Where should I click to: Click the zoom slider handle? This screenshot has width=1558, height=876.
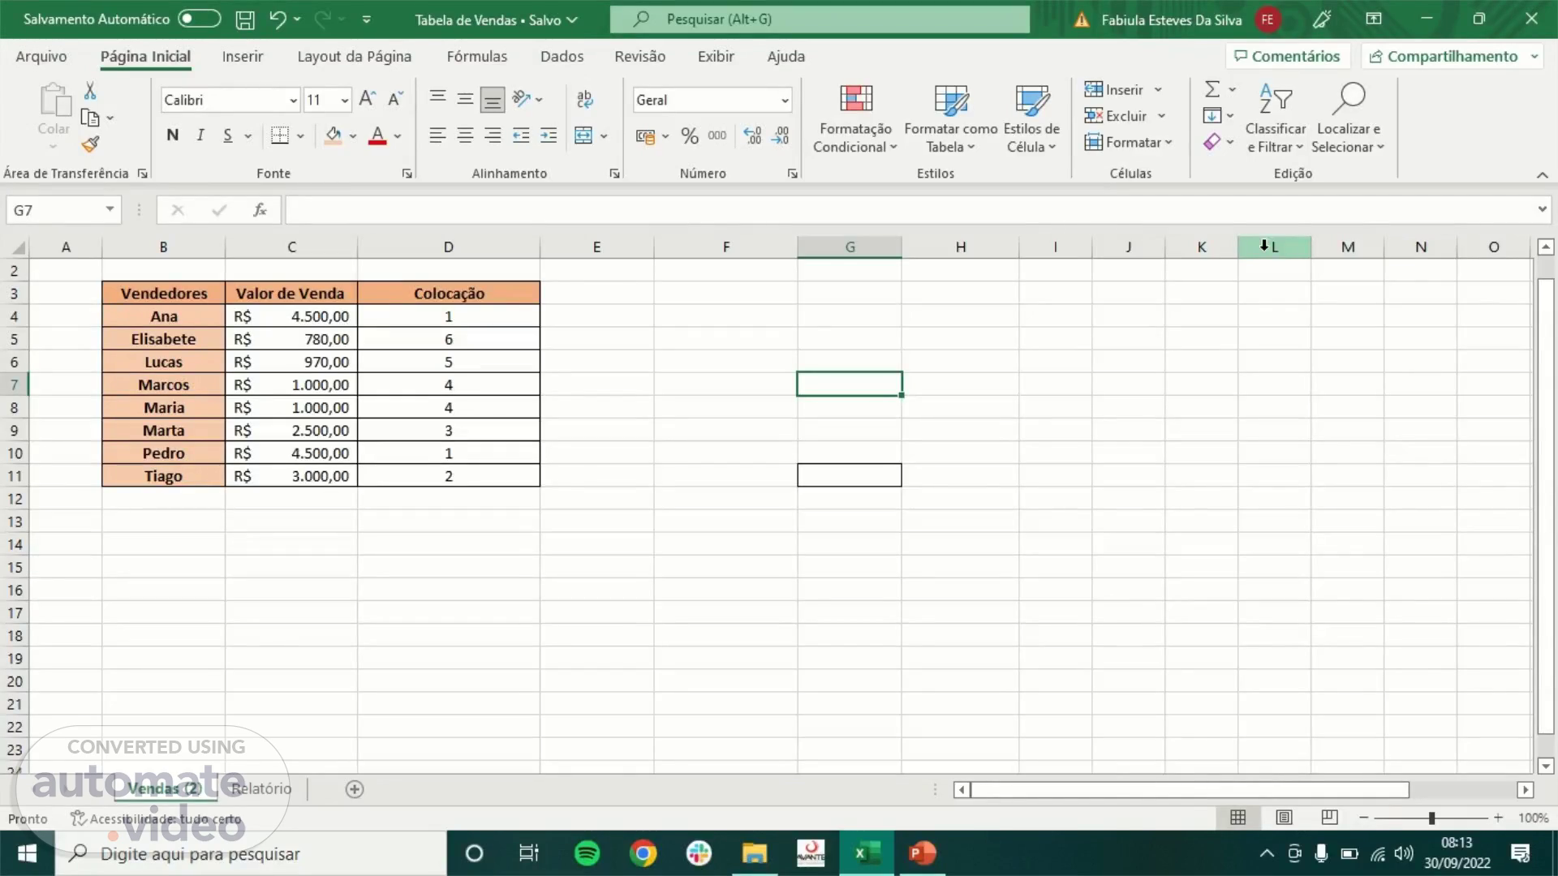click(x=1431, y=818)
